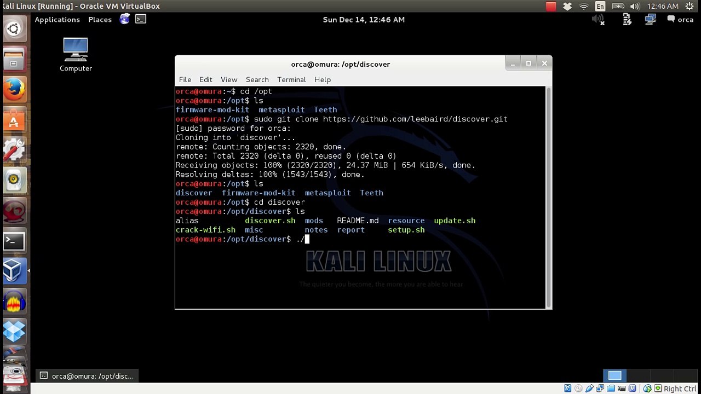701x394 pixels.
Task: Open the host battery indicator
Action: tap(618, 7)
